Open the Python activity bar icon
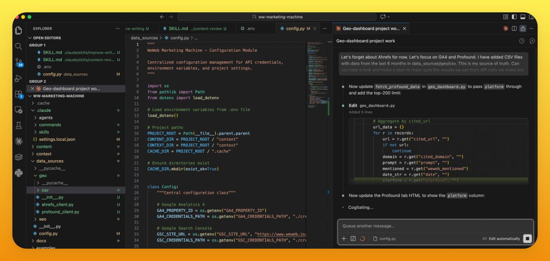The image size is (550, 261). click(18, 173)
